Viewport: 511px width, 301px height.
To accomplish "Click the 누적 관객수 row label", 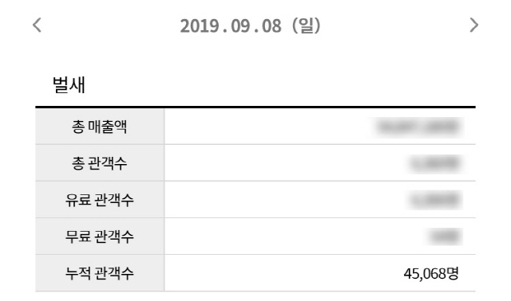I will click(99, 273).
